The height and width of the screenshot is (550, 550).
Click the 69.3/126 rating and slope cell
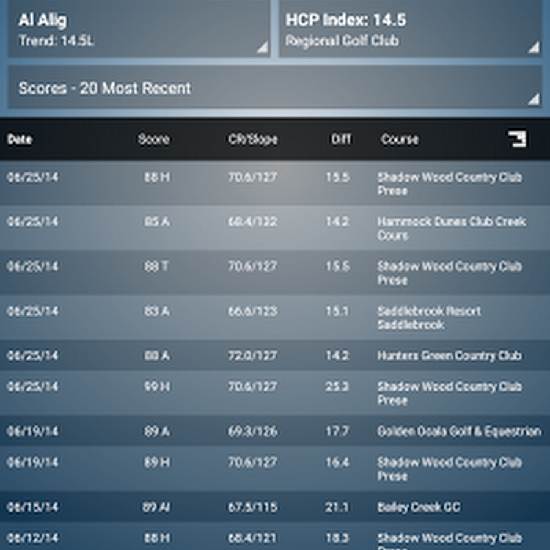[252, 431]
